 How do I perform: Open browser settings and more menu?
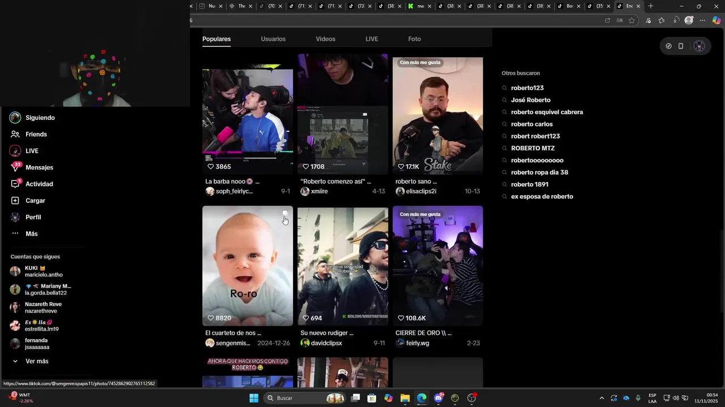[x=702, y=20]
